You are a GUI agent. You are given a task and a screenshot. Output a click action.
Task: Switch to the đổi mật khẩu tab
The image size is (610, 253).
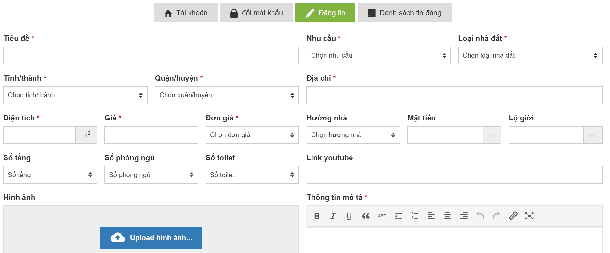pos(257,13)
